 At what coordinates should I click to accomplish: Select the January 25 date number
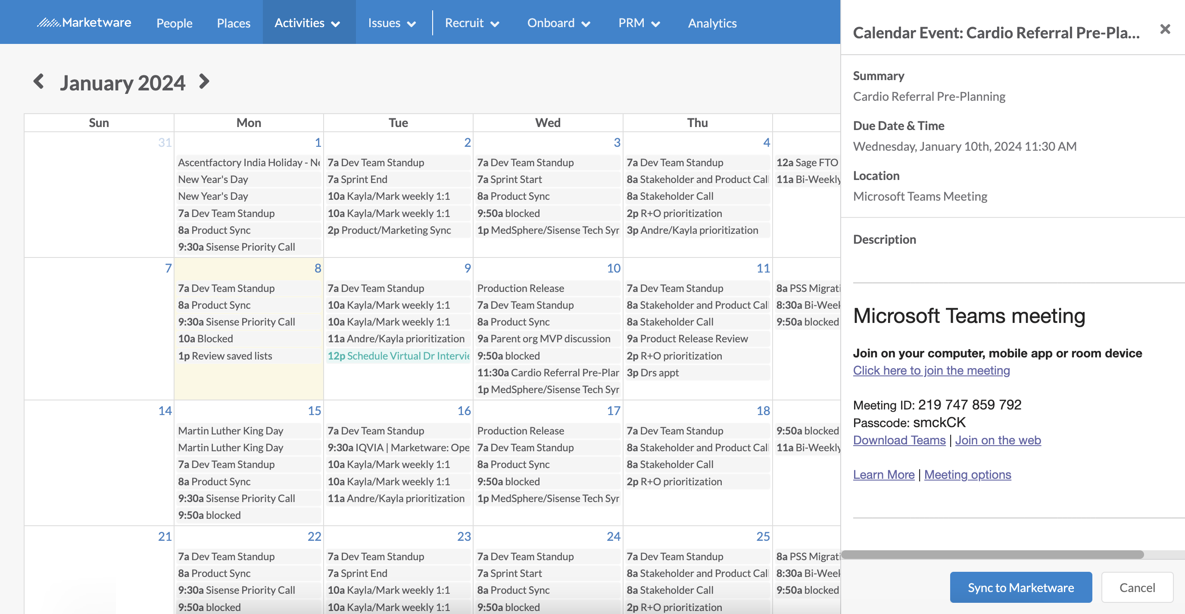763,536
